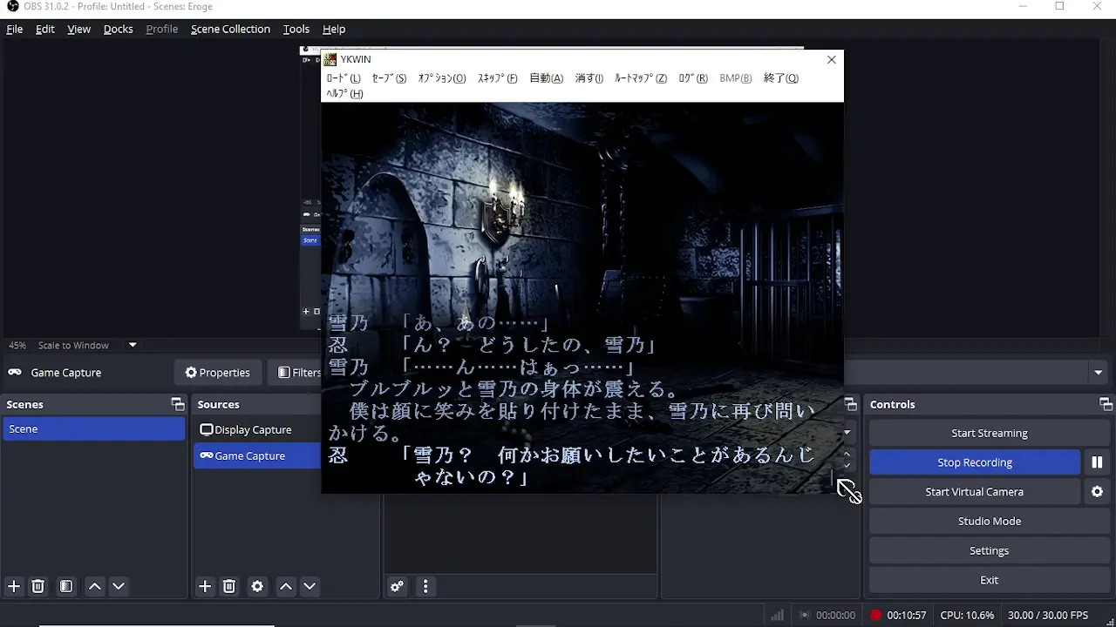Remove the selected scene with the Scenes trash icon
The image size is (1116, 627).
pyautogui.click(x=38, y=587)
